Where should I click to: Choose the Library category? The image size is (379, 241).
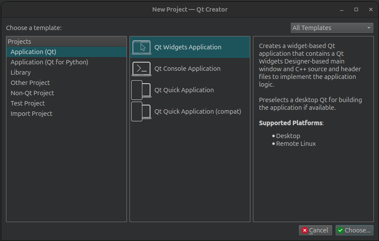(x=66, y=72)
